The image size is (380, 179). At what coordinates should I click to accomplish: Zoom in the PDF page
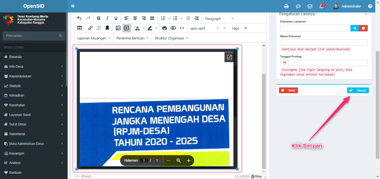coord(189,160)
